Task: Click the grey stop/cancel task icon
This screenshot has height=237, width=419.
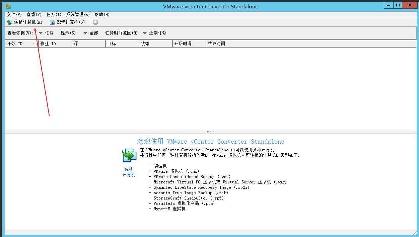Action: 95,22
